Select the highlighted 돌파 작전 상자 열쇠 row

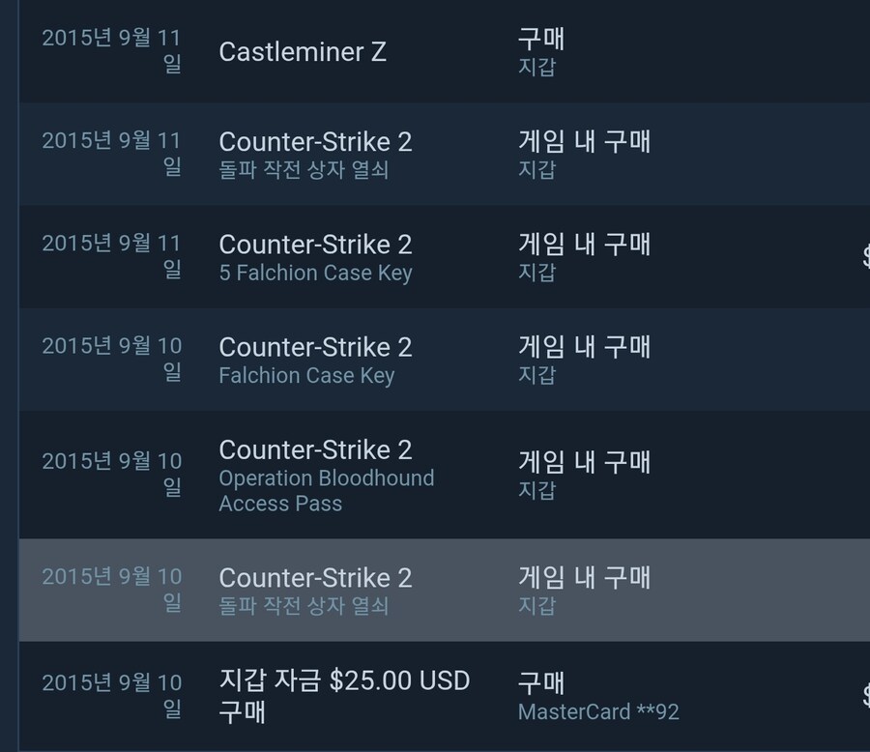click(x=445, y=590)
